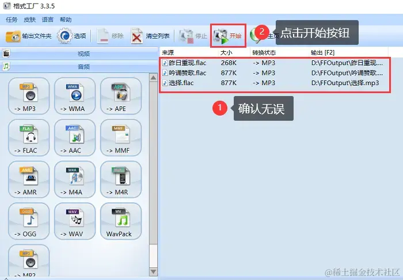
Task: Click the video category film icon
Action: coord(6,53)
